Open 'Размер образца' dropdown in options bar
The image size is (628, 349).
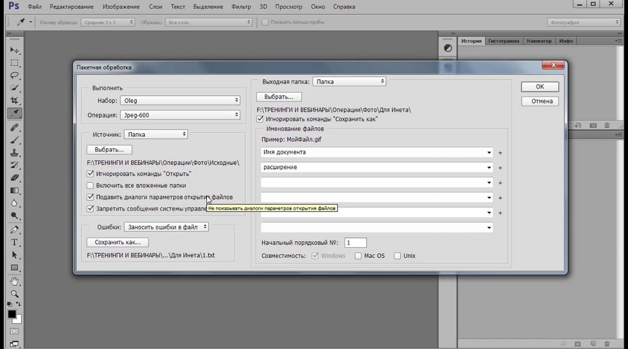(107, 22)
